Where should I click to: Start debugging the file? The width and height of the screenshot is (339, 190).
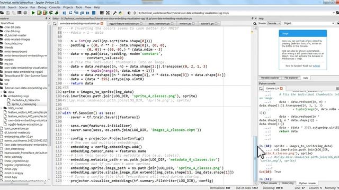point(65,13)
